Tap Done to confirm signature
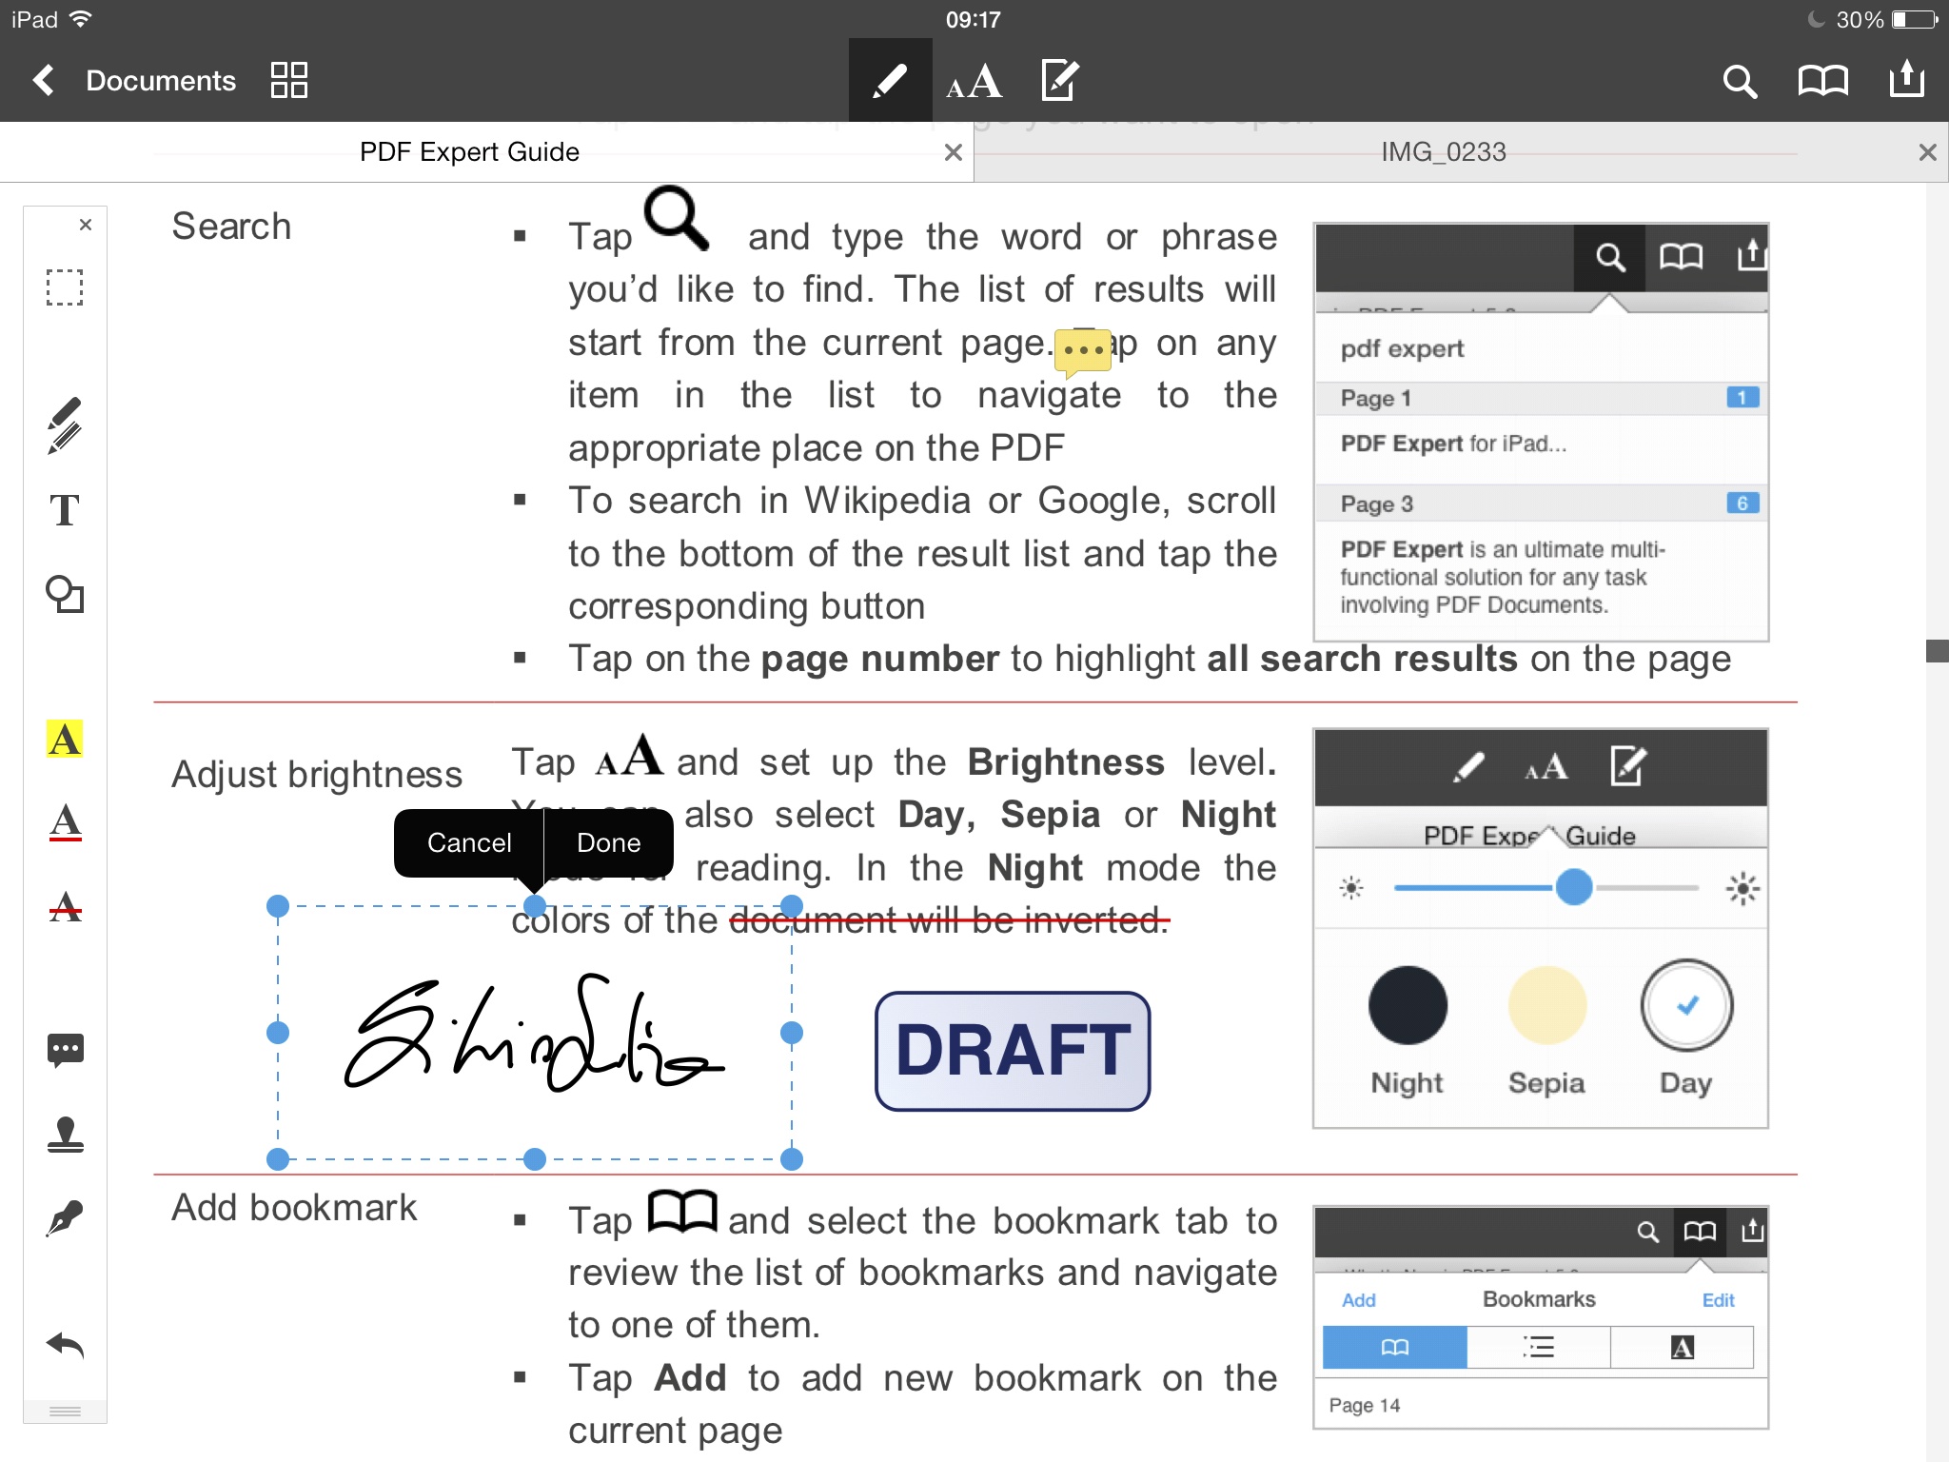 click(x=609, y=843)
